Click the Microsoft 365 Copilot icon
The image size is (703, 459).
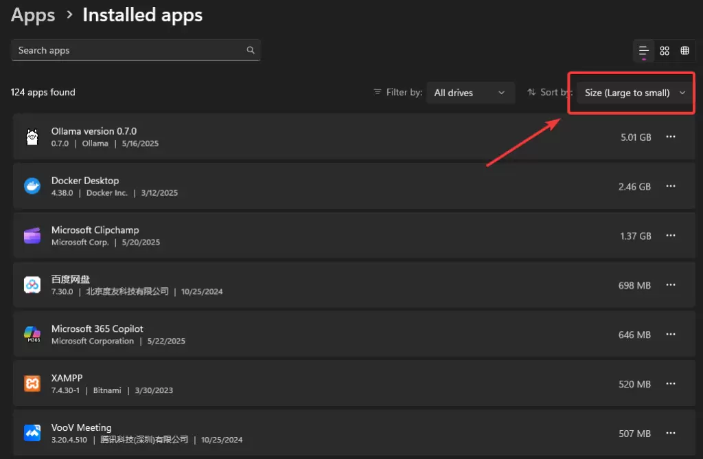[x=32, y=334]
